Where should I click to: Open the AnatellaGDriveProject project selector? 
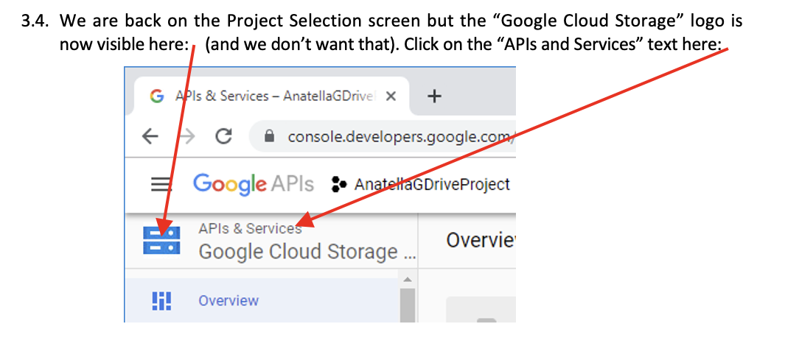point(431,184)
